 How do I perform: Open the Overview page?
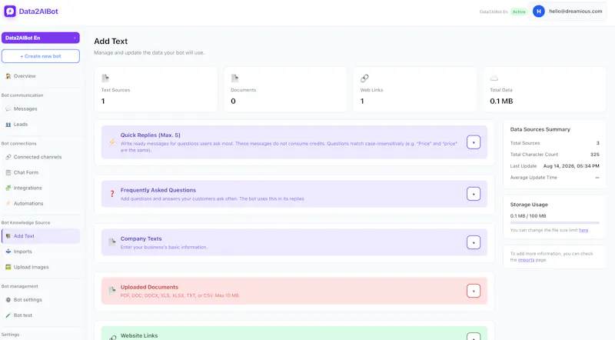click(x=41, y=76)
